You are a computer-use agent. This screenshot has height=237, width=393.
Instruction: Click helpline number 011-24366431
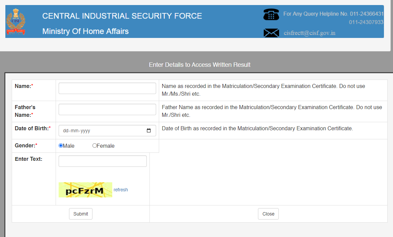tap(367, 14)
